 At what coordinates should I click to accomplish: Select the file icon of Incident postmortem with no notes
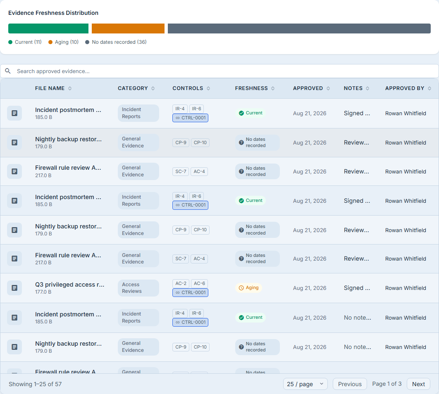(14, 318)
